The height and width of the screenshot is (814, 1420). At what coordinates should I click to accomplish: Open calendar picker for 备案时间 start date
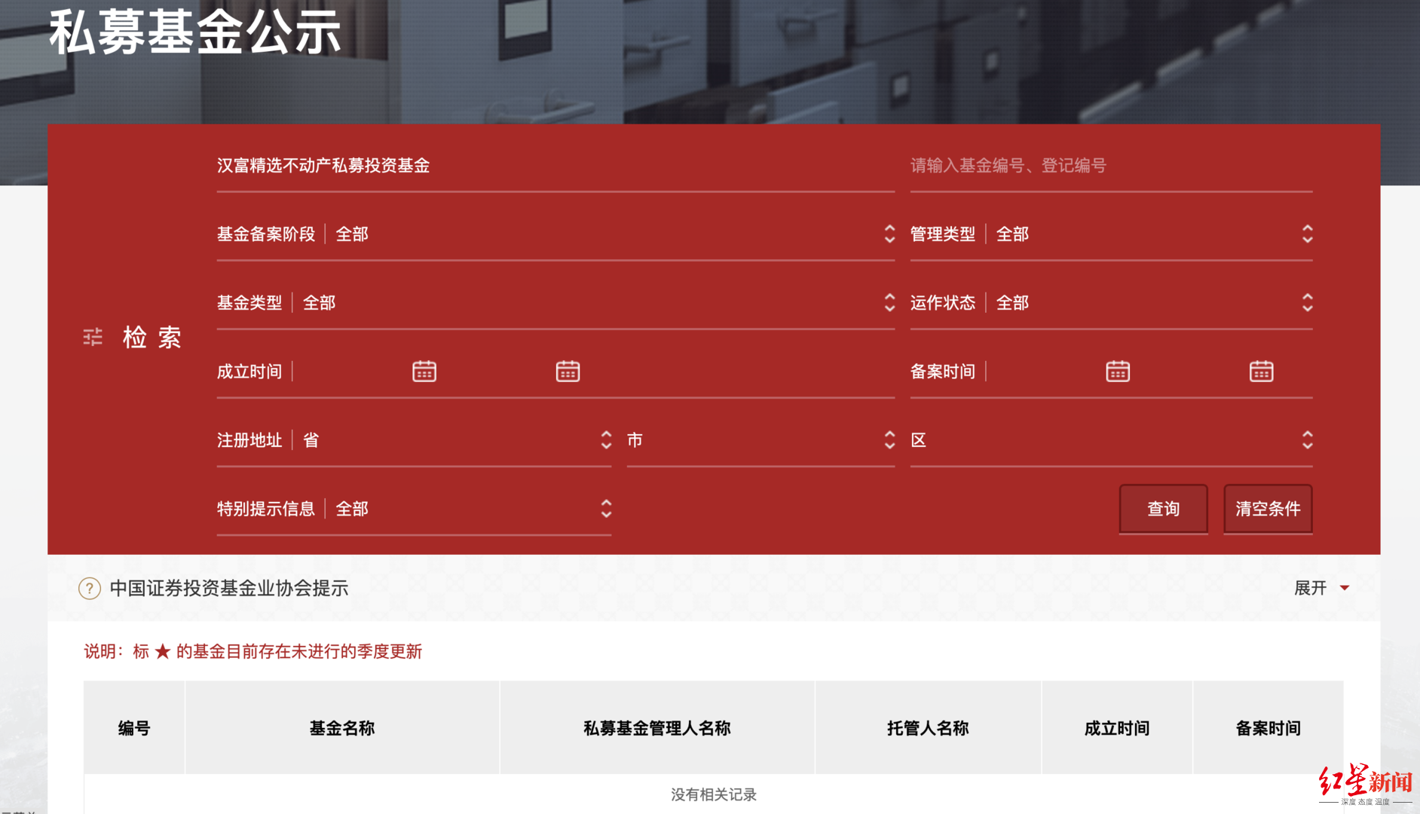pos(1118,370)
